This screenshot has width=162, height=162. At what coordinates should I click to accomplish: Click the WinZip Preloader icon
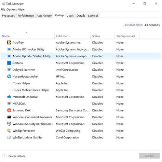9,131
